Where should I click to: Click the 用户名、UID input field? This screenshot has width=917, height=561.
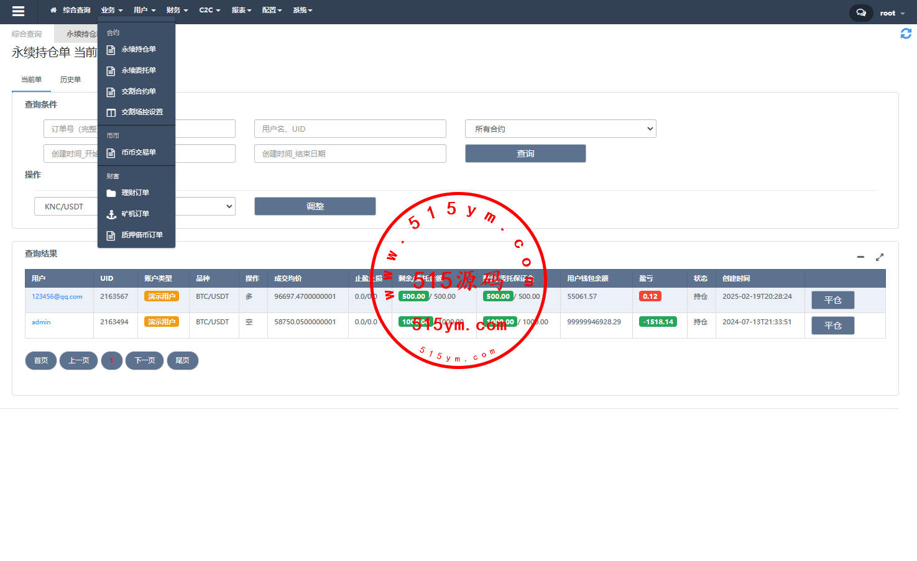(350, 129)
